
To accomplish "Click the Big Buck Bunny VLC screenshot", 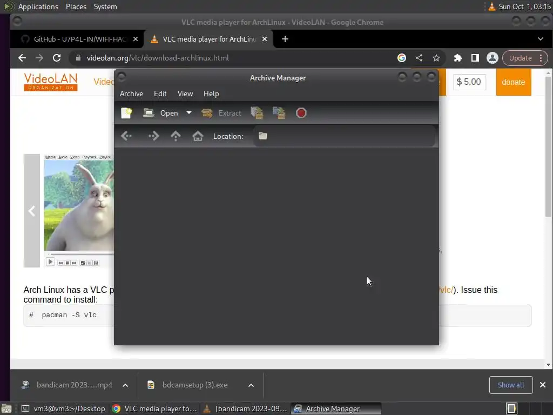I will 79,211.
